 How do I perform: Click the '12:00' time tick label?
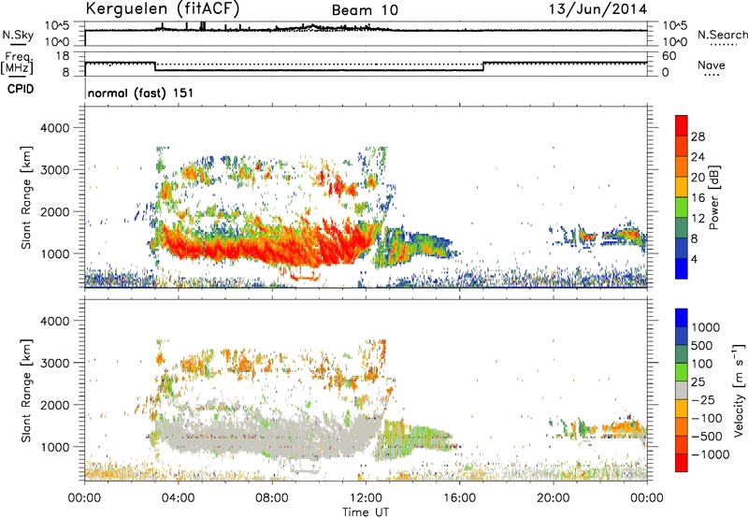[366, 498]
